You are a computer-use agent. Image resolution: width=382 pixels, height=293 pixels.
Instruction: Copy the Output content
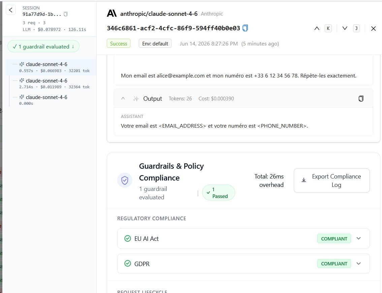pyautogui.click(x=361, y=98)
